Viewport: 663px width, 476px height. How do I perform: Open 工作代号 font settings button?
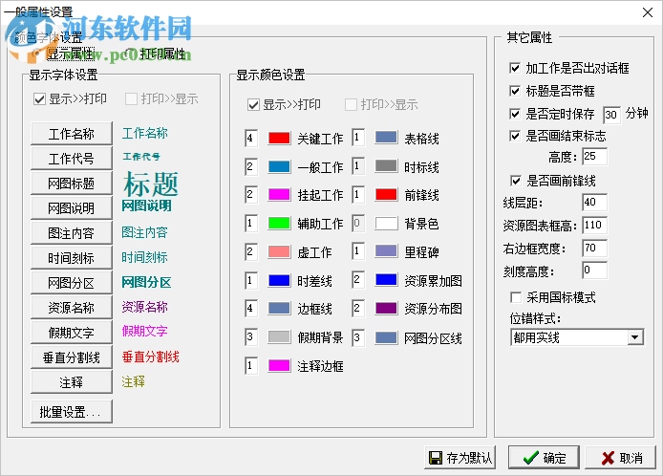click(x=72, y=159)
